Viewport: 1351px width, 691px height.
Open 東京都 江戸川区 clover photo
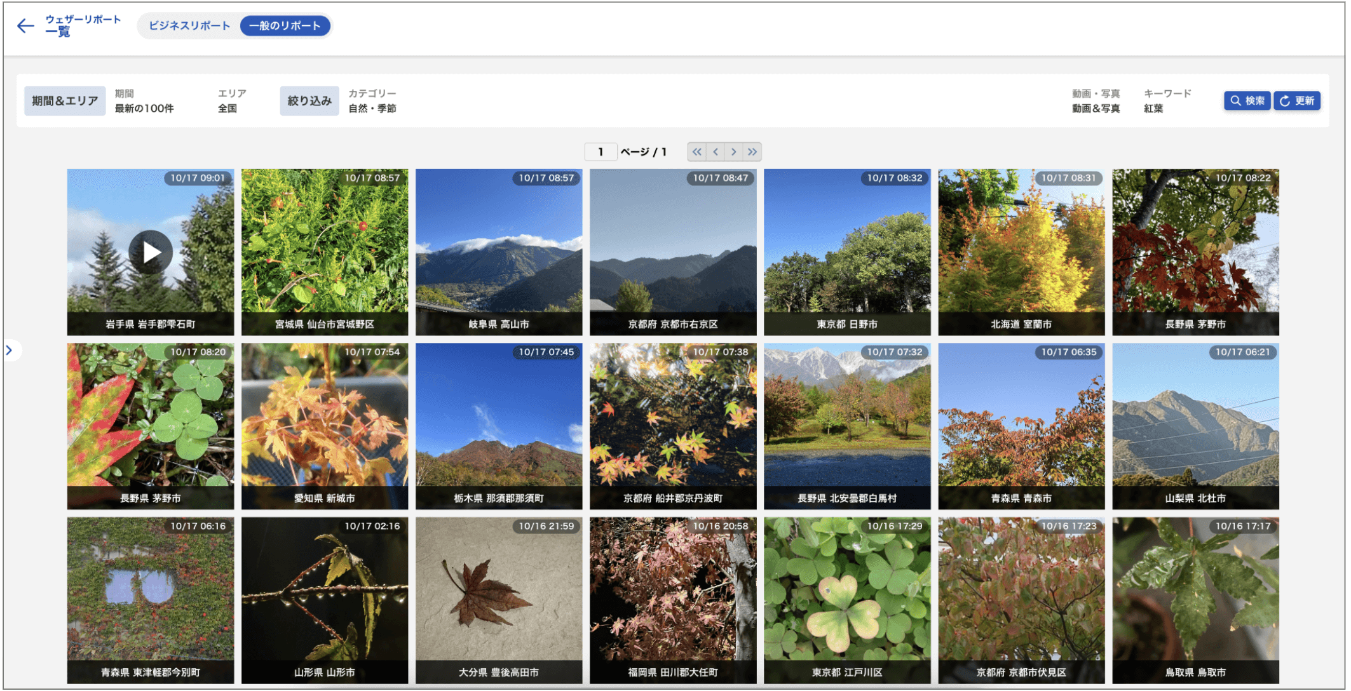[846, 600]
